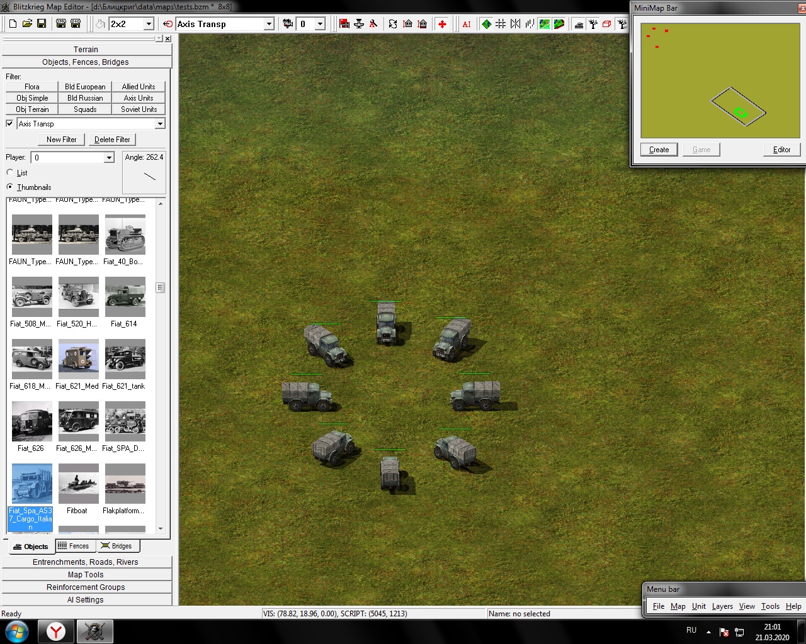Open the Axis Transp filter dropdown in the panel
This screenshot has height=644, width=806.
tap(160, 124)
